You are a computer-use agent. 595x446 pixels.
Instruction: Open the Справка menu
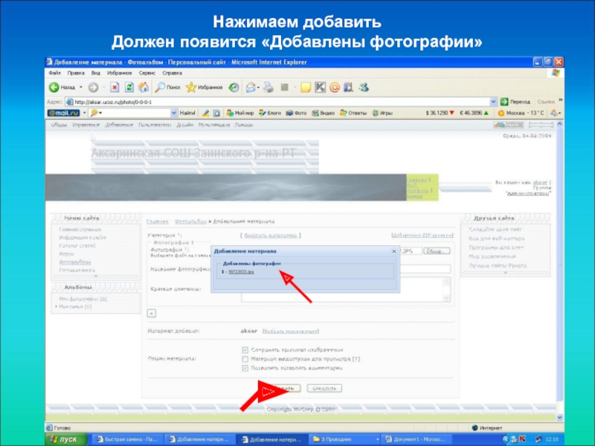click(x=172, y=73)
